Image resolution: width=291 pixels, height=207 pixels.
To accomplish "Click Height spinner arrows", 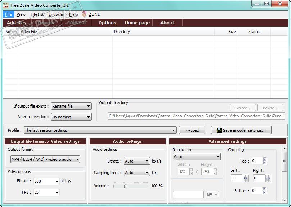I will 215,171.
